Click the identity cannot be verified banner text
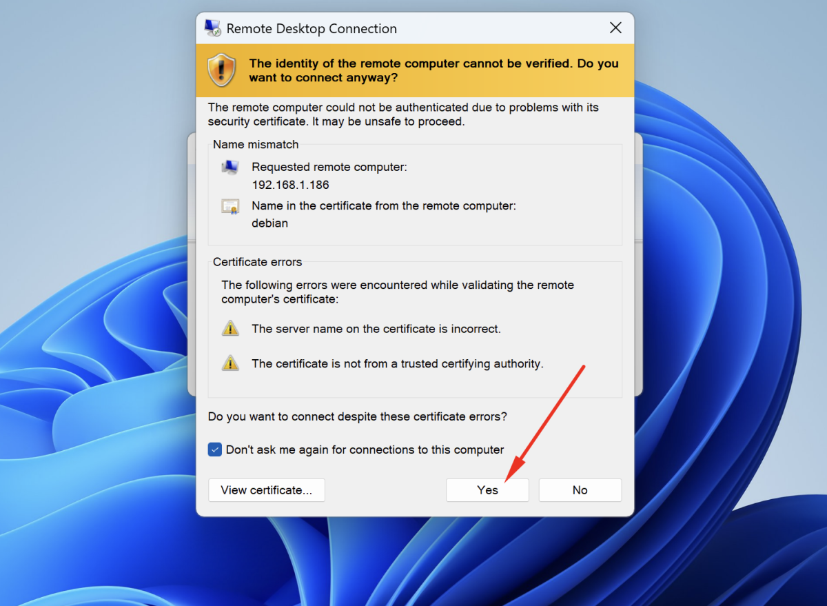This screenshot has width=827, height=606. pos(433,70)
